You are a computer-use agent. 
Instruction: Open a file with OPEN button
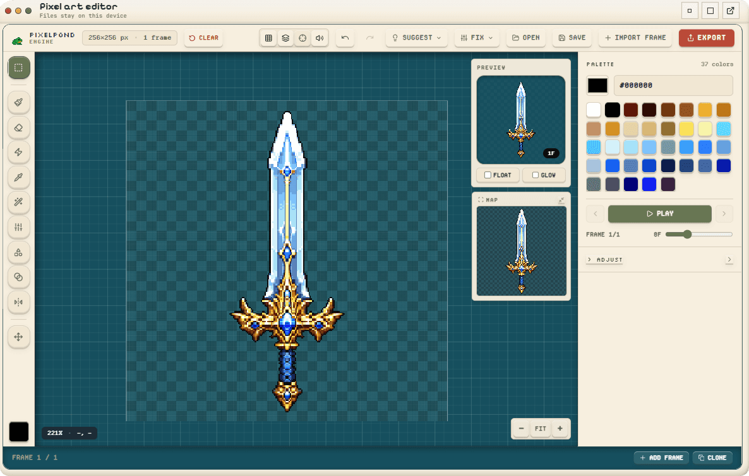pos(526,38)
